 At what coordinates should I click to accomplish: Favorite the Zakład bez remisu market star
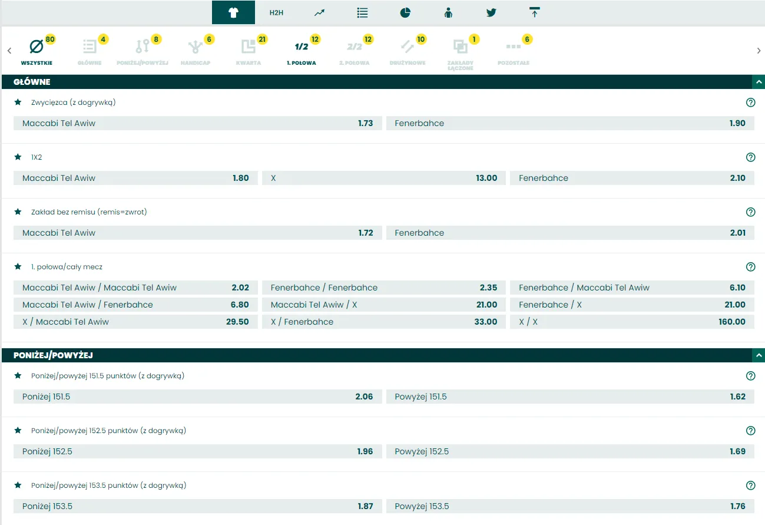point(18,212)
